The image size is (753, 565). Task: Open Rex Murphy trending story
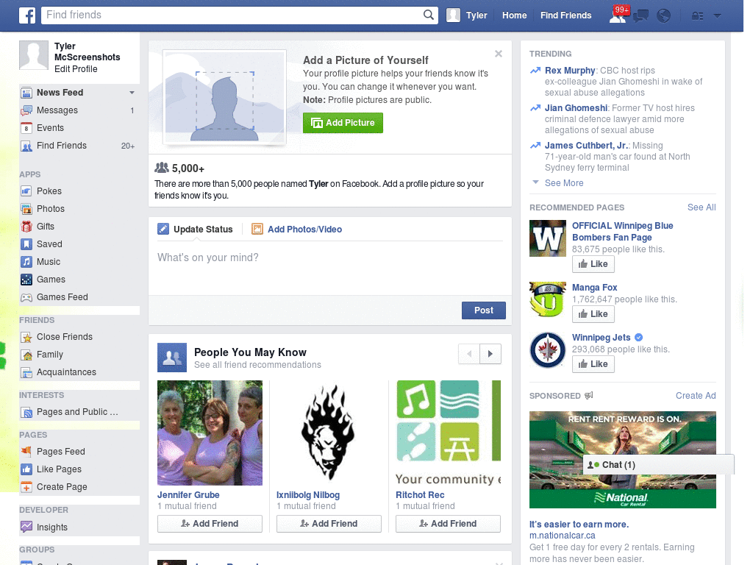570,71
